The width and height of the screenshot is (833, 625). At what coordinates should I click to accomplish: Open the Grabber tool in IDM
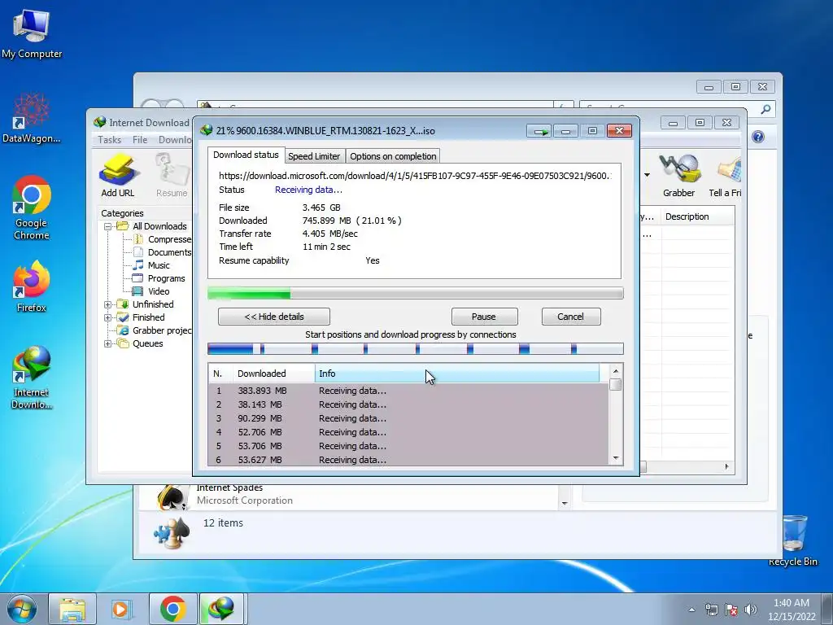[679, 176]
